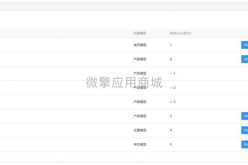Screen dimensions: 248x165
Task: Click sort value 1 in first 单页模型 row
Action: coord(171,45)
